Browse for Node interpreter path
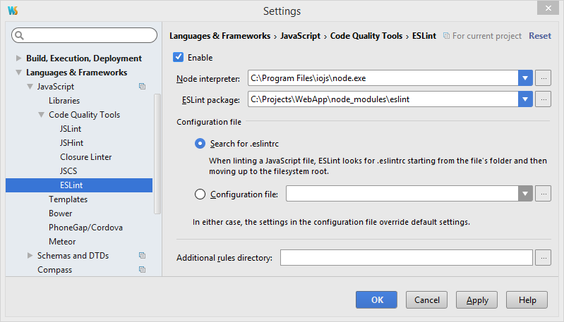The width and height of the screenshot is (564, 322). [x=543, y=78]
